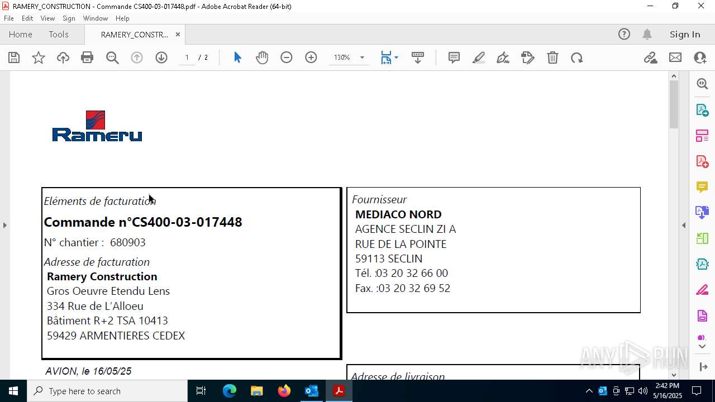
Task: Open Export PDF tool in sidebar
Action: [x=702, y=110]
